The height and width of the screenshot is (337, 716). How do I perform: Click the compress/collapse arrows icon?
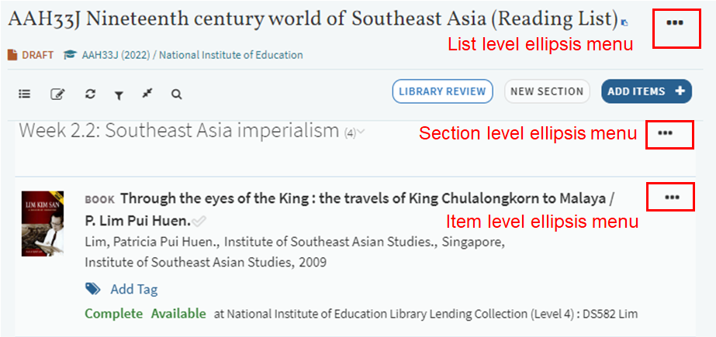click(x=147, y=94)
